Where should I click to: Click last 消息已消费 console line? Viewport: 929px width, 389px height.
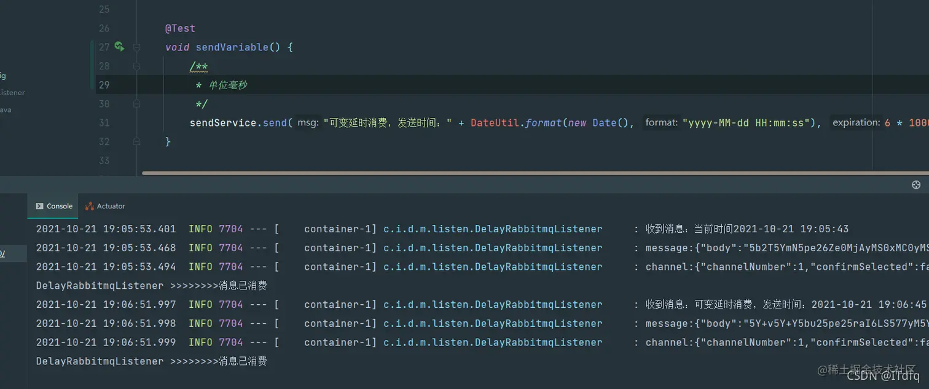tap(151, 361)
